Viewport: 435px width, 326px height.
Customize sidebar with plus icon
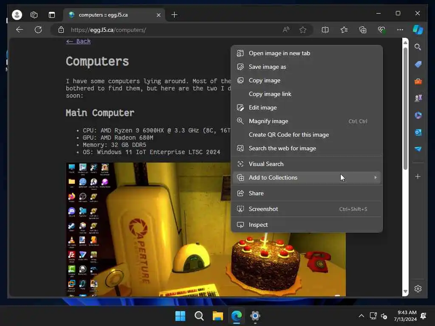418,177
